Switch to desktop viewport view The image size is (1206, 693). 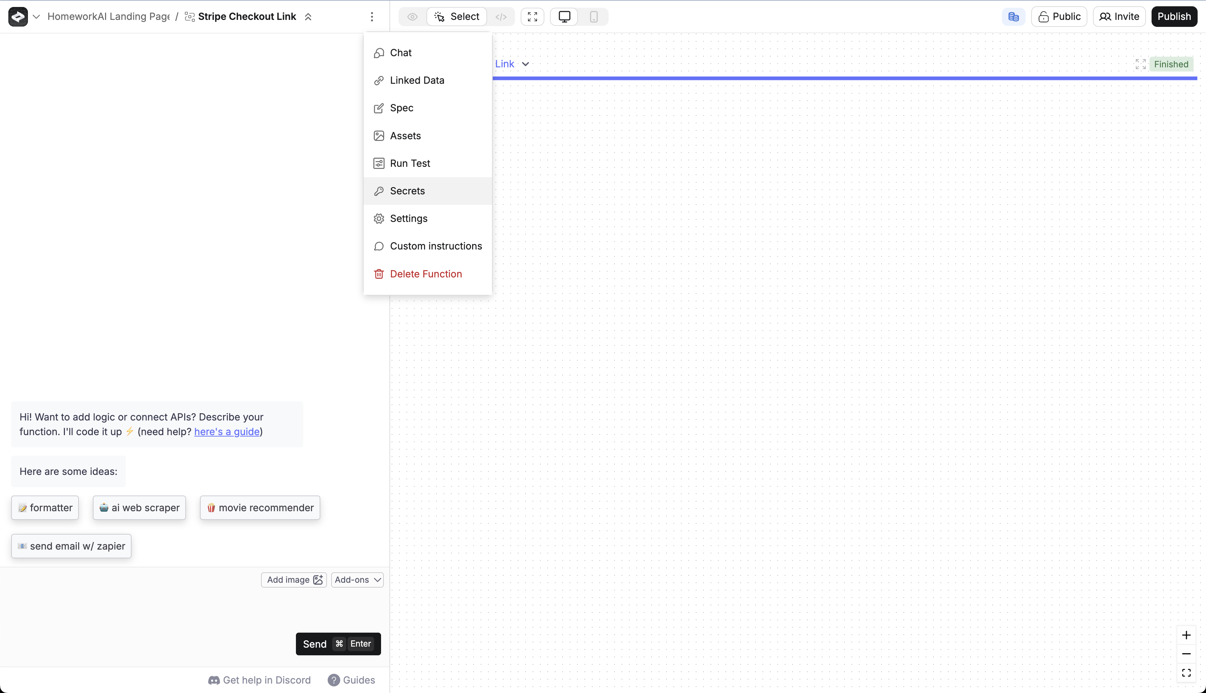pos(564,17)
